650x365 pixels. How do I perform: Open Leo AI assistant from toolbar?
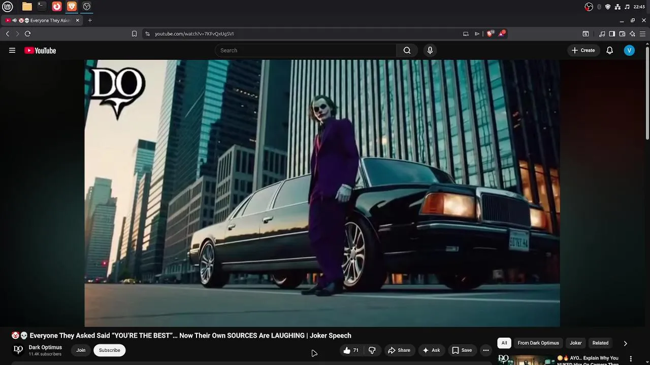pos(632,33)
